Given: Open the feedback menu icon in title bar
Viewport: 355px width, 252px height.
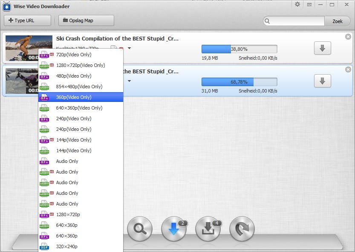Looking at the screenshot, I should coord(309,5).
